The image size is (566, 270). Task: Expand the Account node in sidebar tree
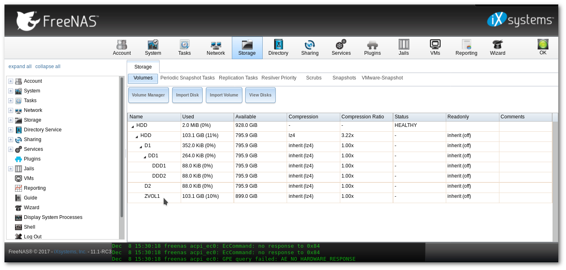pos(11,81)
